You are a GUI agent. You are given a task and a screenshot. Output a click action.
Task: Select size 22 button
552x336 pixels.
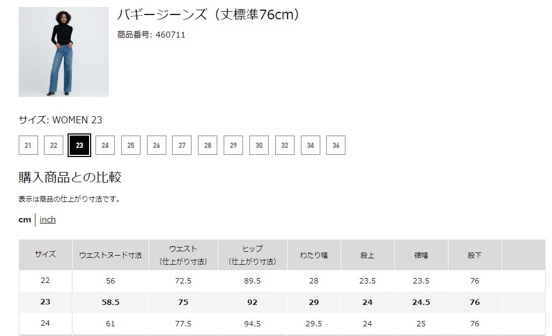(x=54, y=145)
